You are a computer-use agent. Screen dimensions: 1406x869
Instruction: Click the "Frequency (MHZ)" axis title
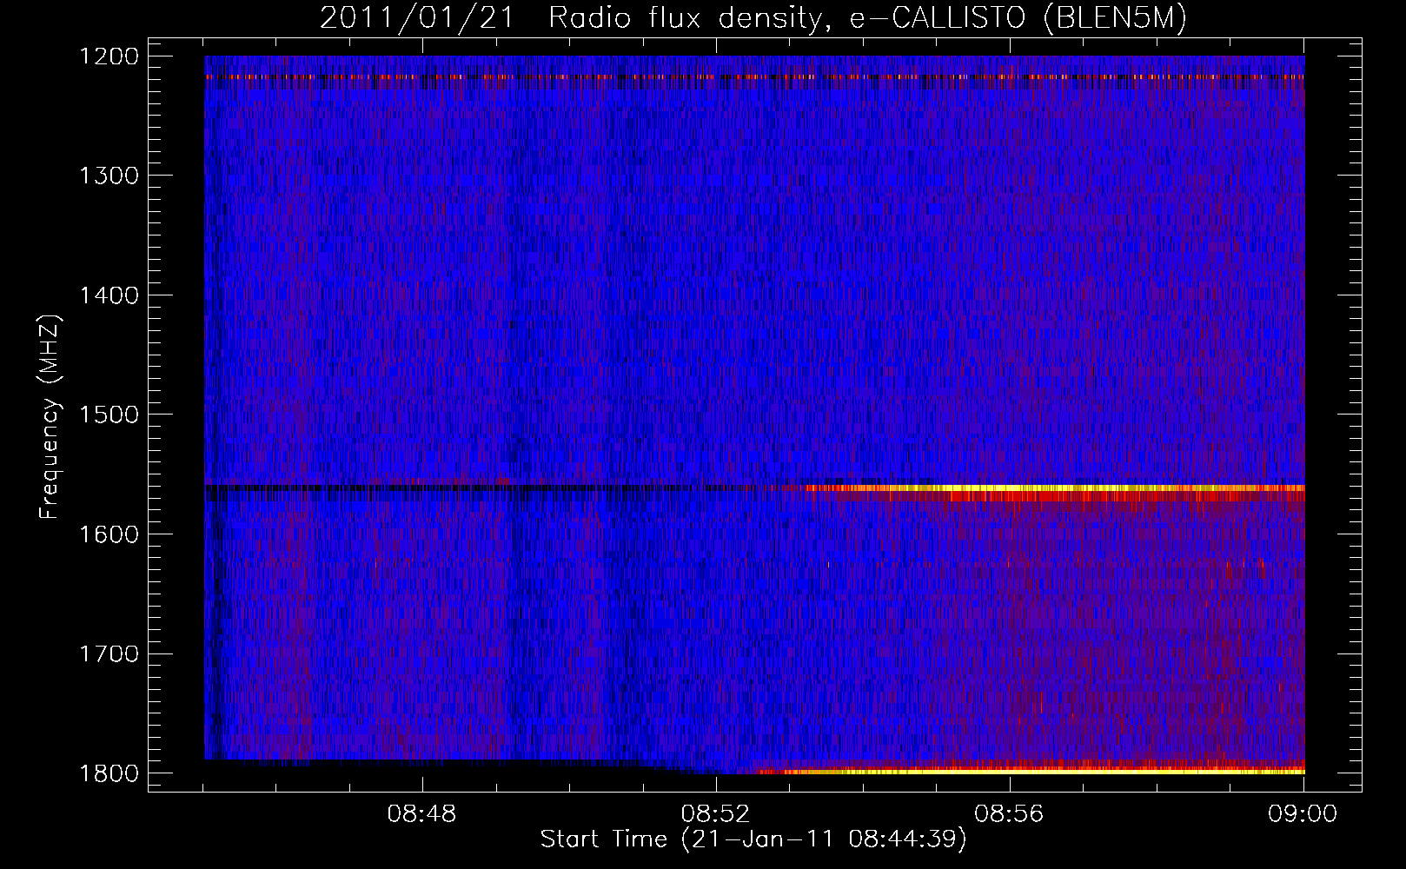click(50, 416)
